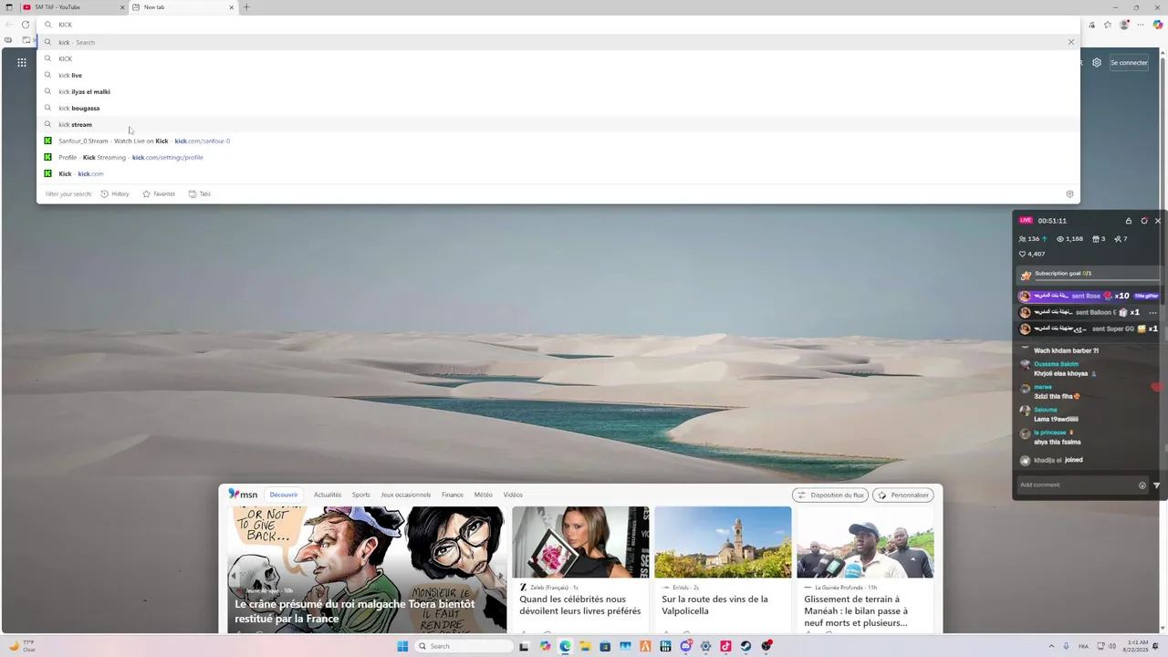1168x657 pixels.
Task: Click the views eye 1,188 stat
Action: coord(1069,239)
